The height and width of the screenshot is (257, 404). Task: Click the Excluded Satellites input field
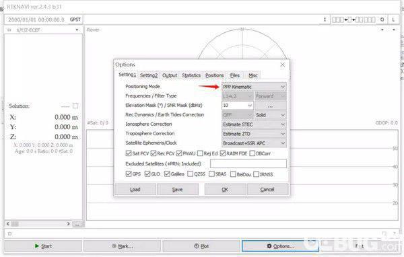click(x=248, y=163)
